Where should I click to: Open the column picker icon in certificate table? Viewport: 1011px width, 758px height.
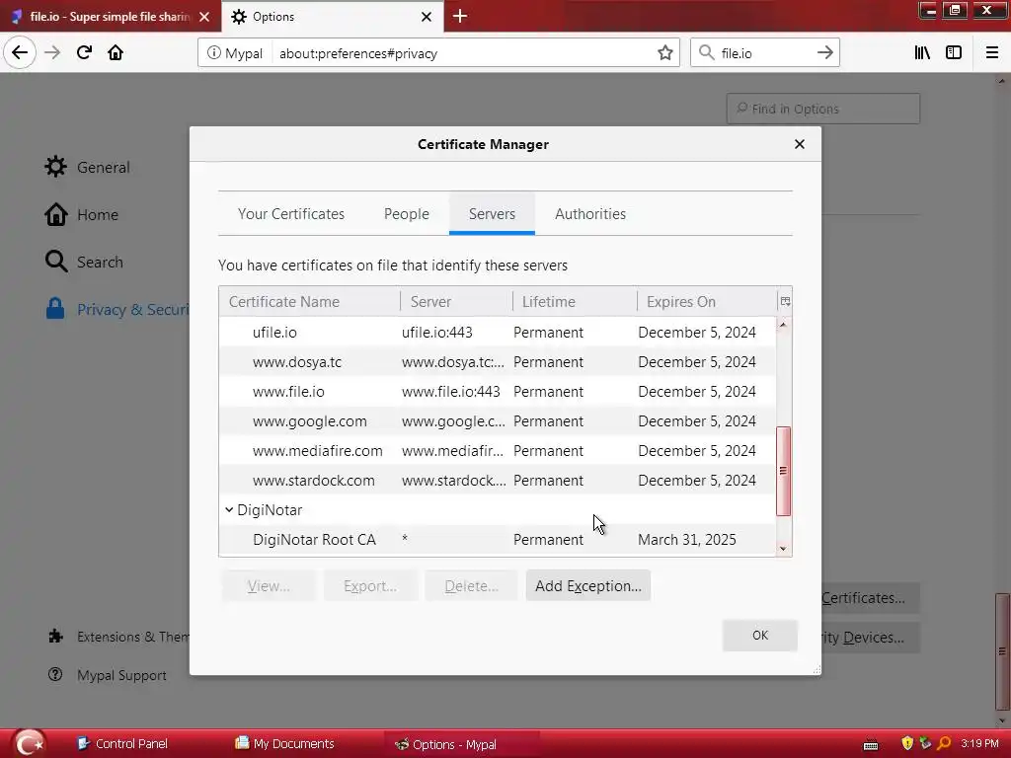(x=785, y=301)
